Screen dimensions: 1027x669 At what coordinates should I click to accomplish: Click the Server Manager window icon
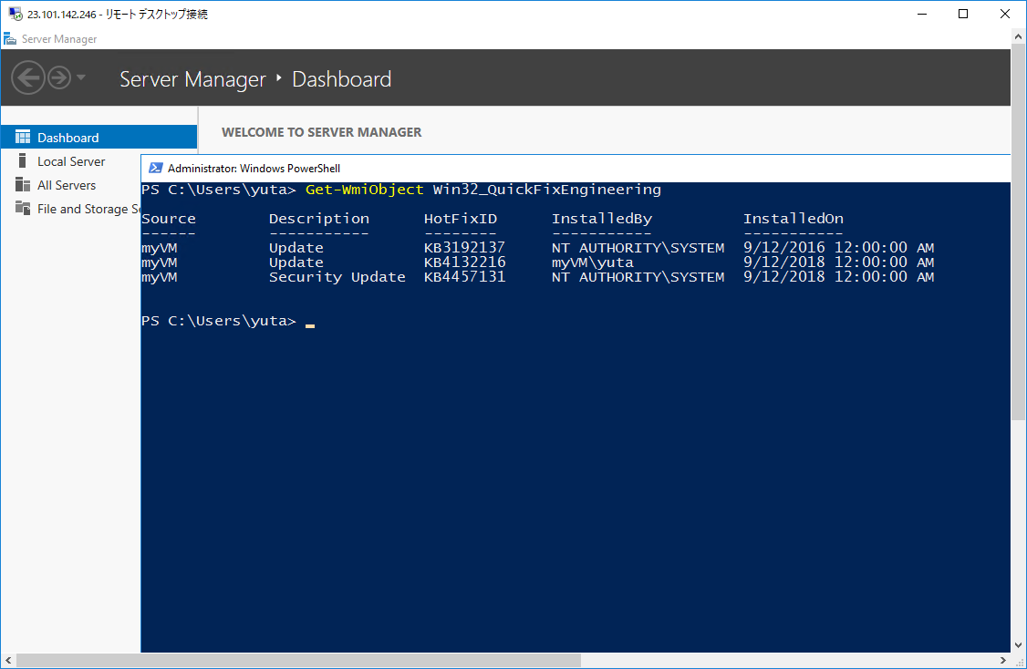point(8,38)
